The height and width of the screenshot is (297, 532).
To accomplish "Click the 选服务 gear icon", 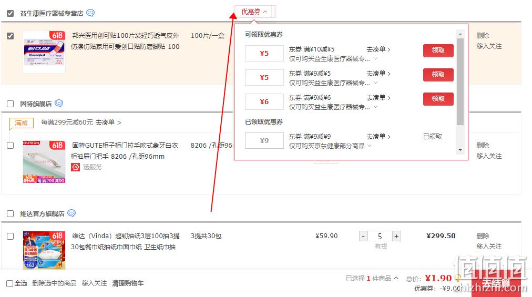I will coord(75,167).
